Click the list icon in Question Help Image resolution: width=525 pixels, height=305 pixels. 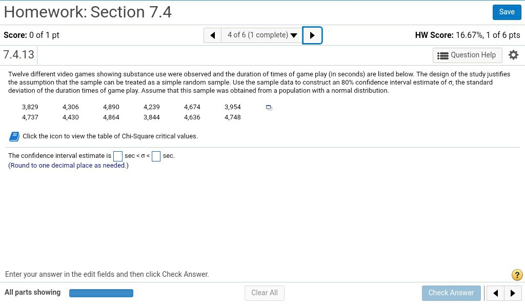click(442, 55)
